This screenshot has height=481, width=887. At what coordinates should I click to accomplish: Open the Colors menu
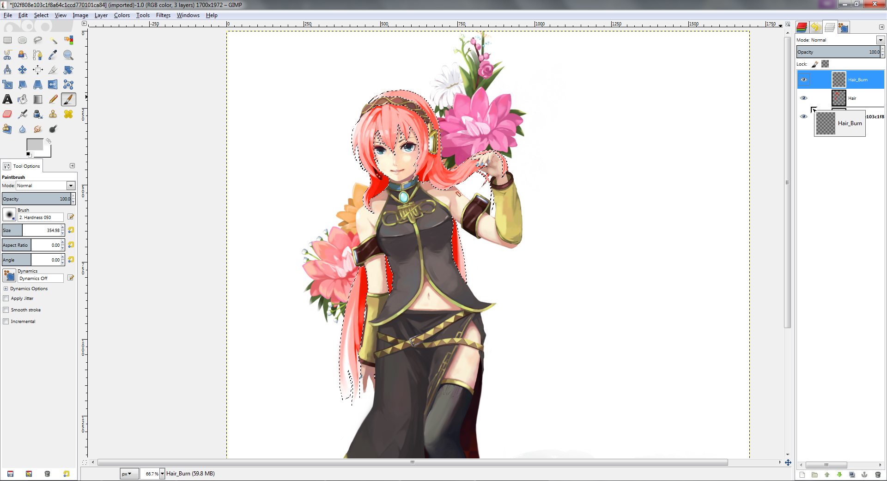[122, 15]
